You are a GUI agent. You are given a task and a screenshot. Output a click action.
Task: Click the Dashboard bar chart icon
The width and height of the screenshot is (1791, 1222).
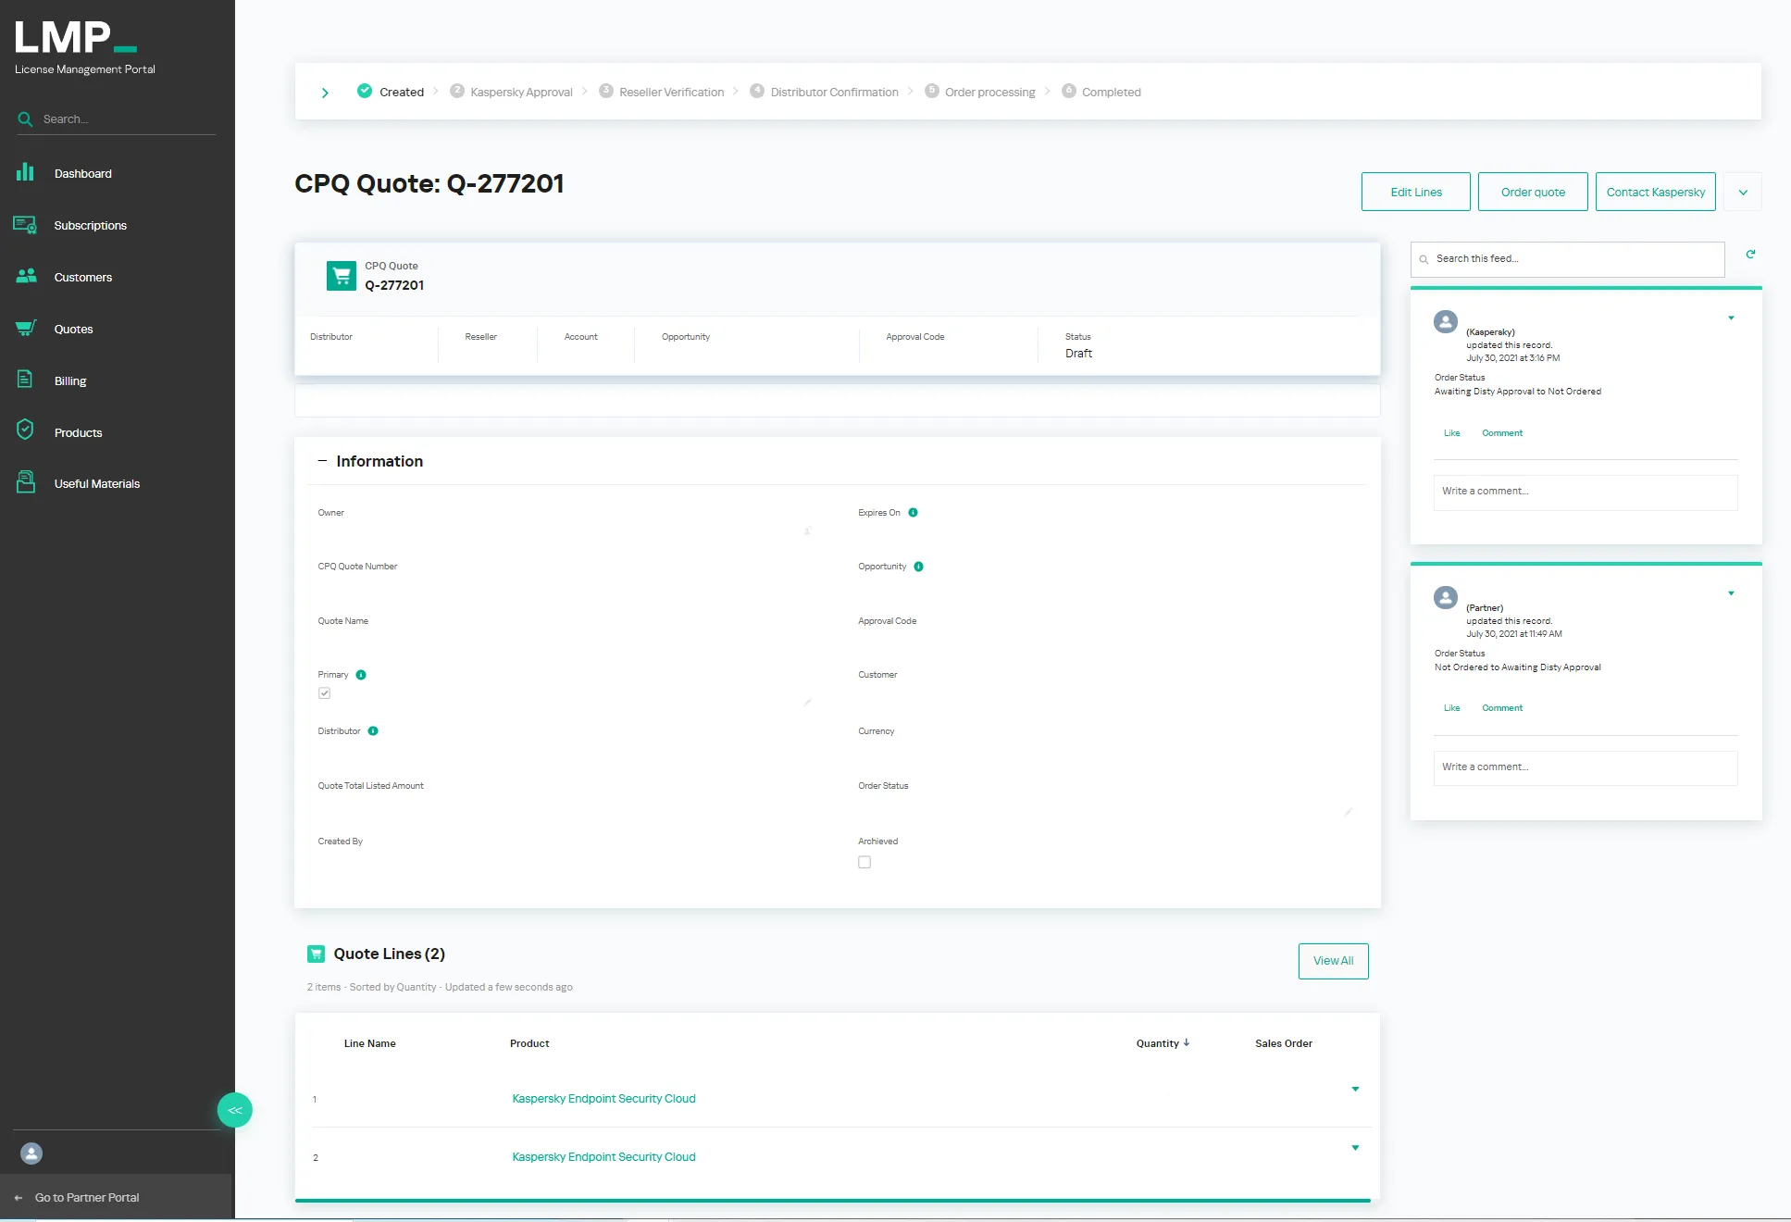point(25,173)
